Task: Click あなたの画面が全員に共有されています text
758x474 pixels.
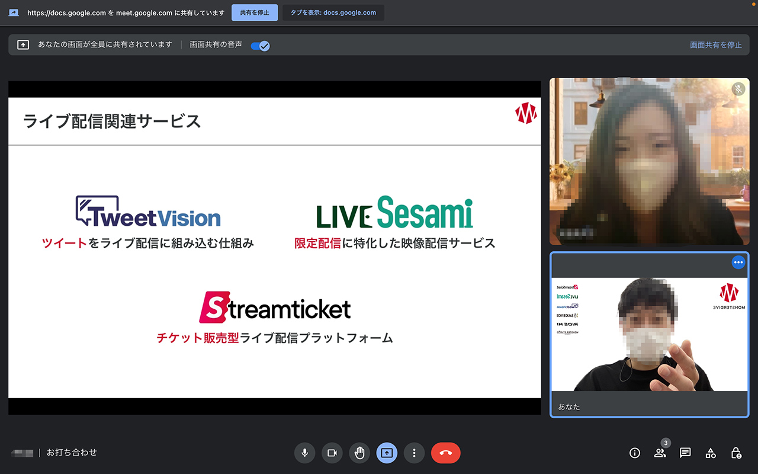Action: (105, 44)
